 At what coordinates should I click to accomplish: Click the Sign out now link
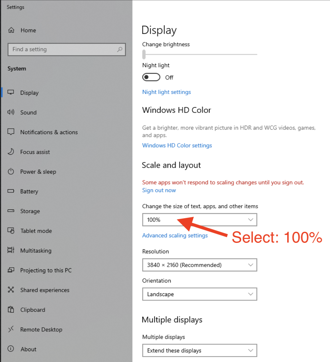click(159, 190)
